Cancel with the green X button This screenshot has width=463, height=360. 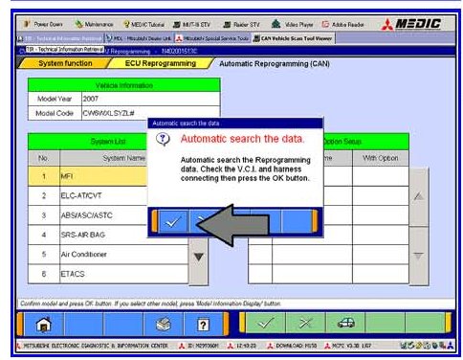(305, 323)
